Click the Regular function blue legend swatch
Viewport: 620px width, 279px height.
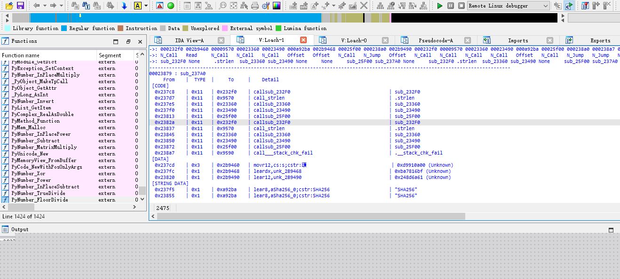(x=64, y=28)
